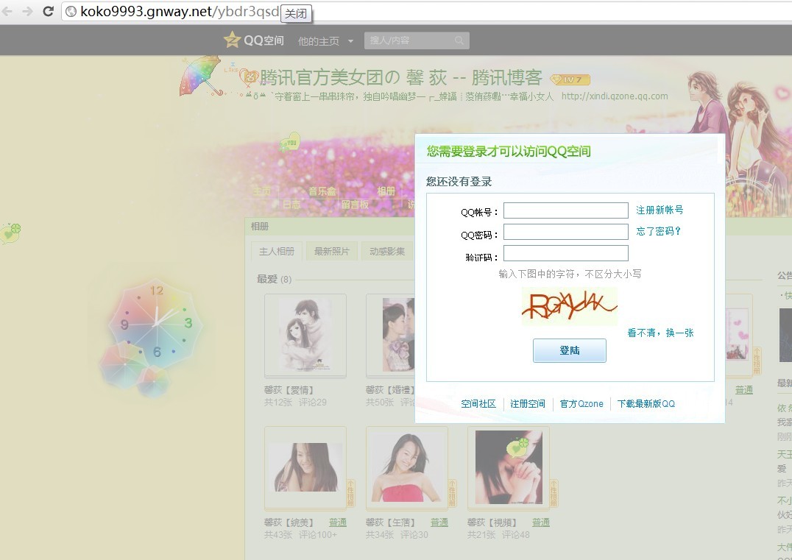This screenshot has height=560, width=792.
Task: Click the 共34张 评论30 album info
Action: pyautogui.click(x=397, y=534)
